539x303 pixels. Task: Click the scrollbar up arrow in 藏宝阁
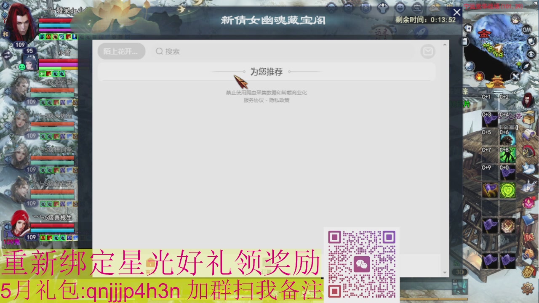pos(445,44)
